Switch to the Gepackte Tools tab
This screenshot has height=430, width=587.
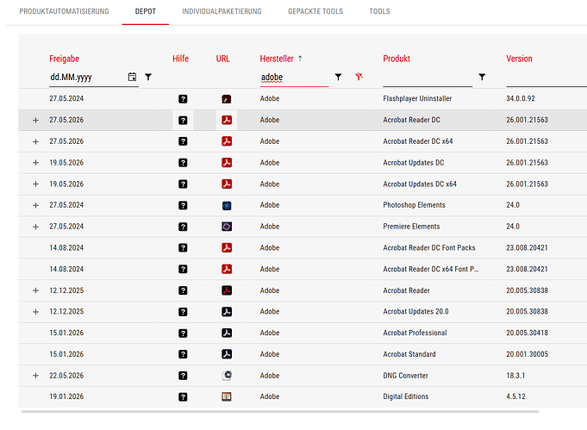(315, 11)
